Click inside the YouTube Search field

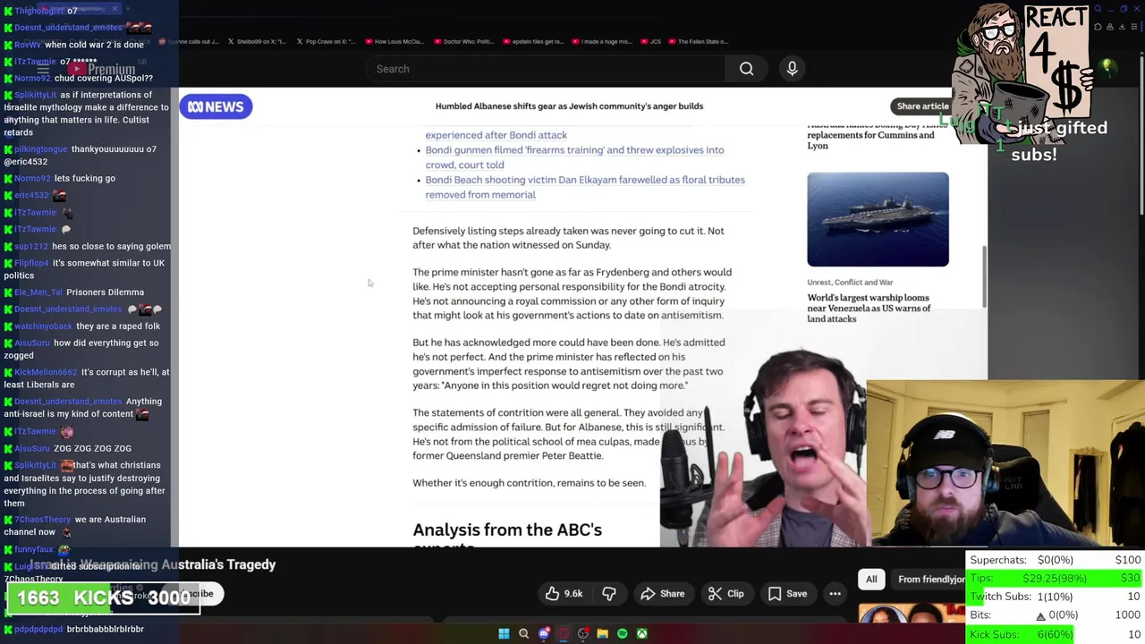pyautogui.click(x=546, y=69)
